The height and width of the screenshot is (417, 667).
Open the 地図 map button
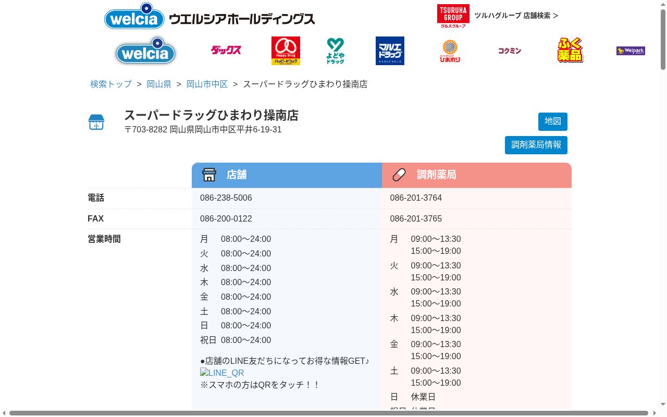[553, 121]
